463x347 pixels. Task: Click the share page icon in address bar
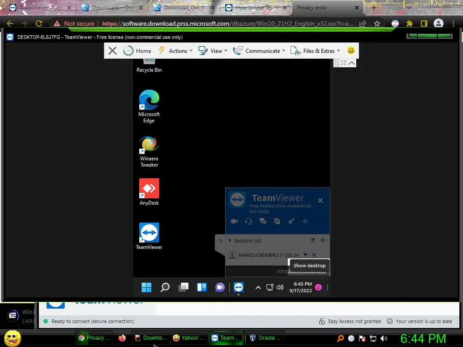pos(363,23)
